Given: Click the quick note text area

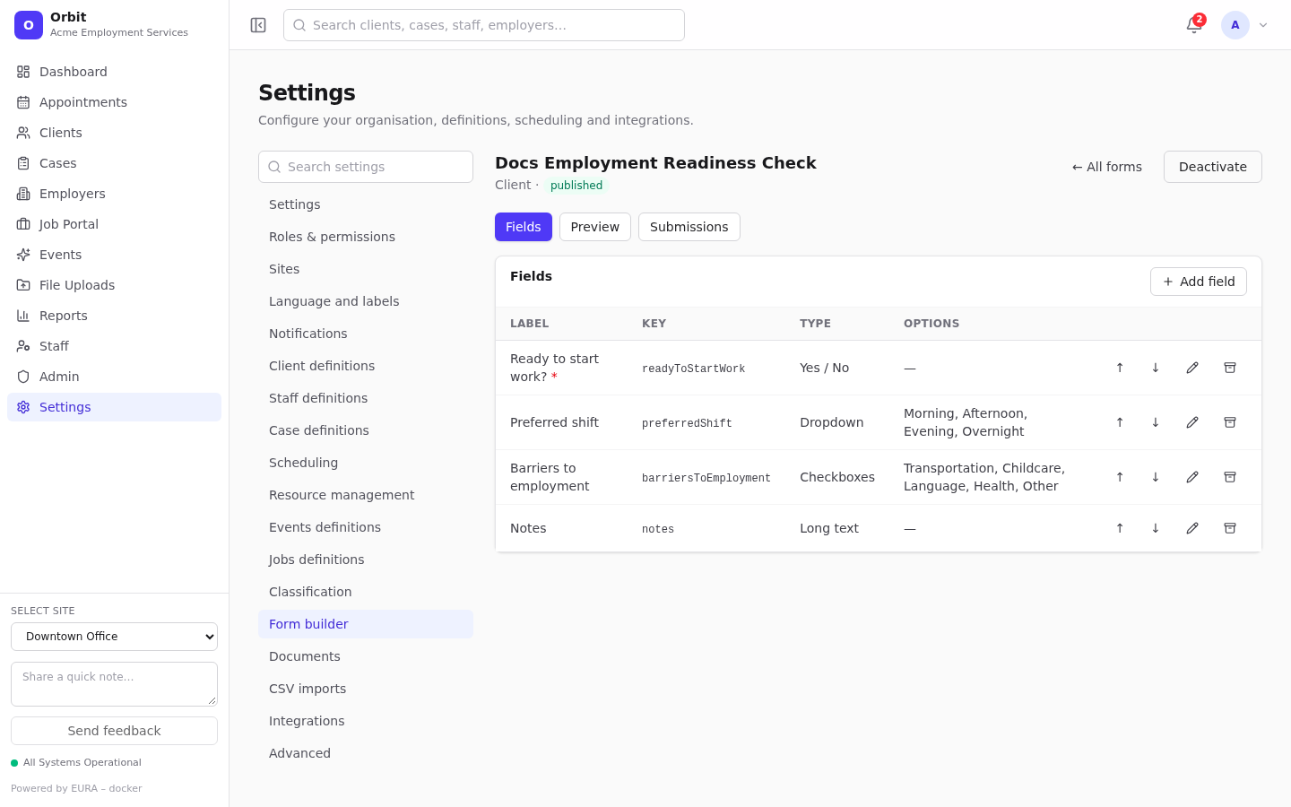Looking at the screenshot, I should point(114,684).
